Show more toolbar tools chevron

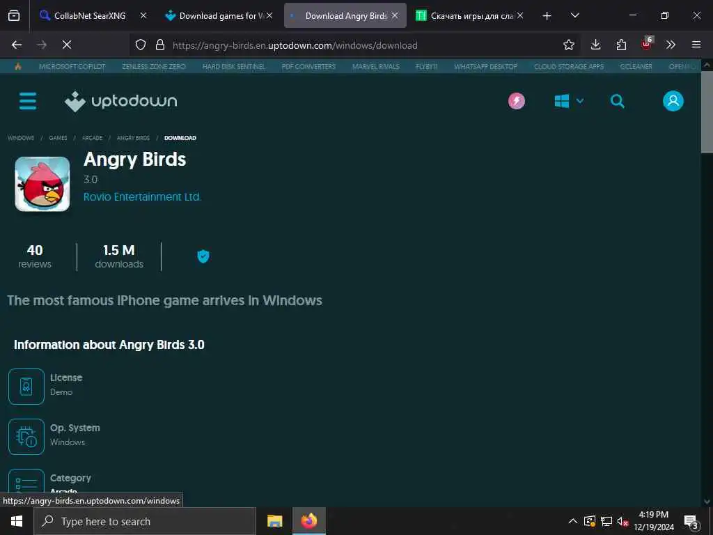(671, 45)
